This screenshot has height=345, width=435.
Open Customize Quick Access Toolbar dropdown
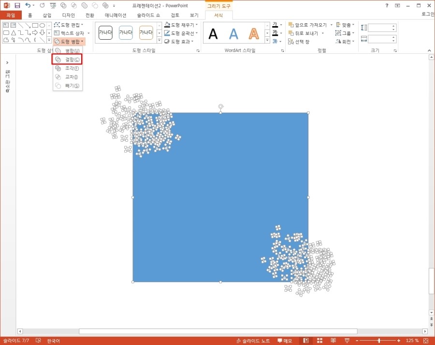(x=114, y=5)
